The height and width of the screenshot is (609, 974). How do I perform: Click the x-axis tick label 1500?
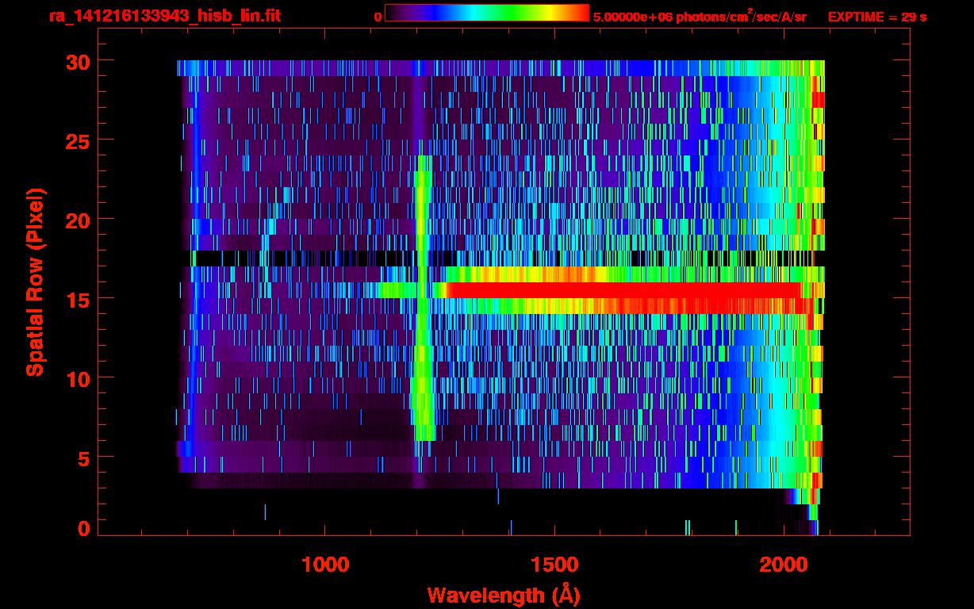tap(554, 565)
